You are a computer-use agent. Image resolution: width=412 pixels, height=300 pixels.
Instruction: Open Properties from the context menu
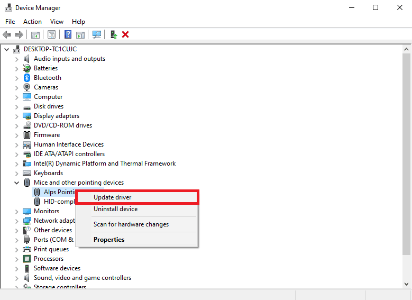point(137,240)
